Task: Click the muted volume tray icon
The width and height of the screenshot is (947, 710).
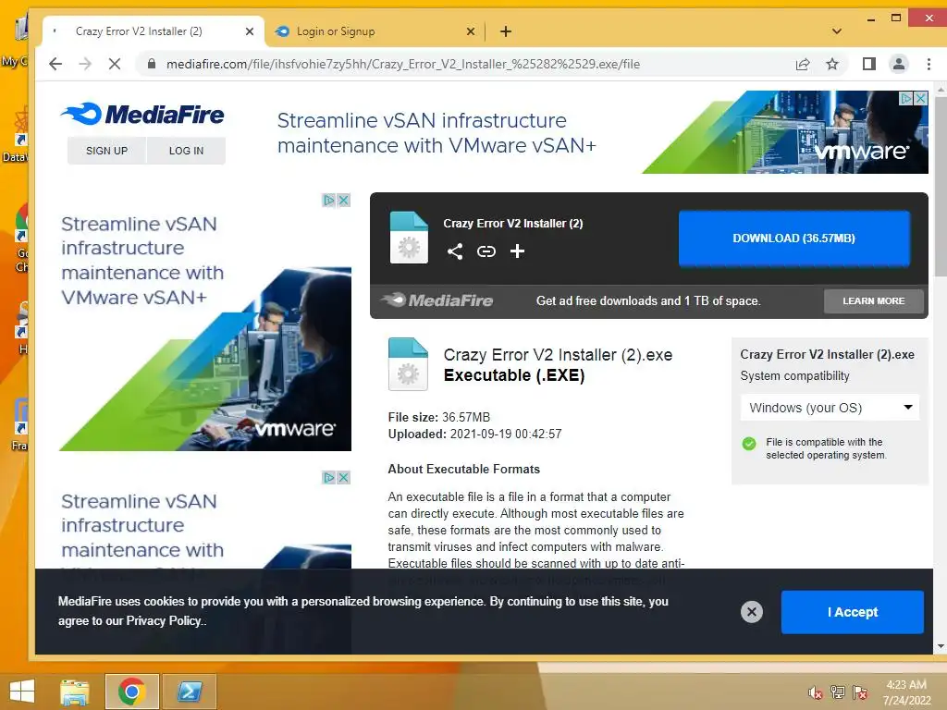Action: [815, 692]
